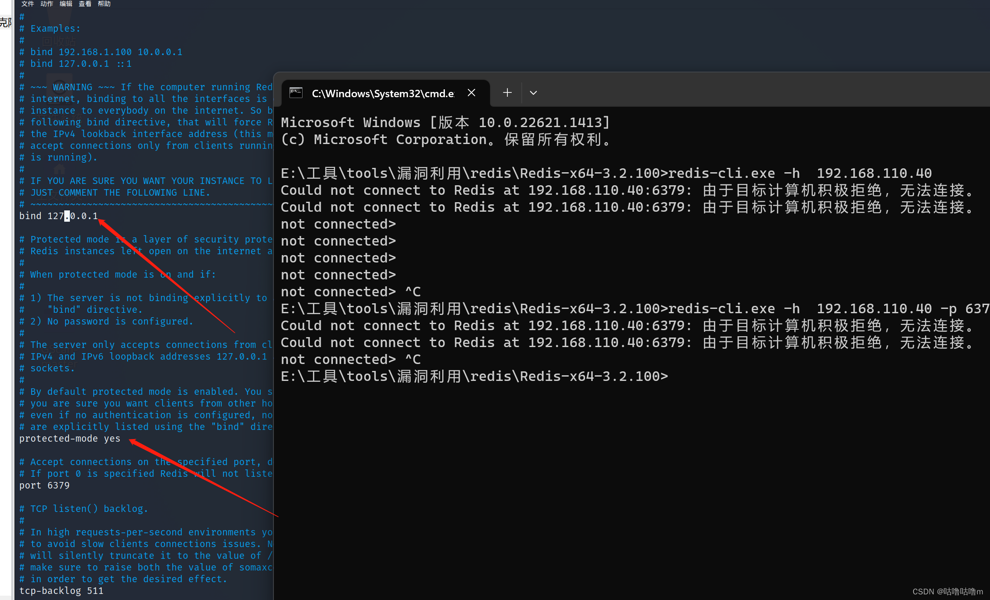
Task: Open the 文件 menu in the editor window
Action: tap(27, 4)
